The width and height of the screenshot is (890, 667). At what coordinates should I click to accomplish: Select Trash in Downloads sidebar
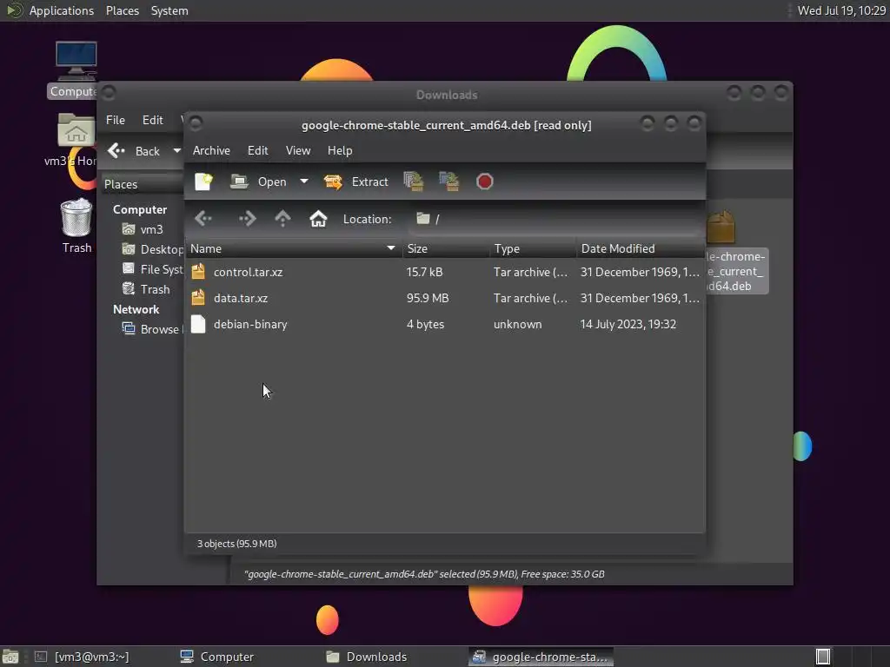point(146,289)
